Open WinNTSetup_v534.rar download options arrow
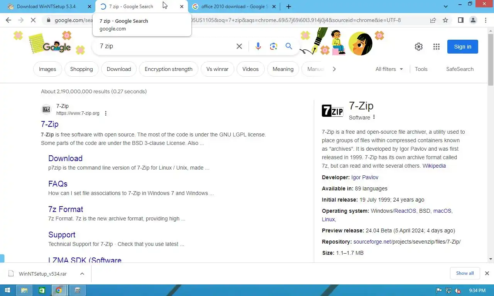This screenshot has width=494, height=296. [82, 274]
